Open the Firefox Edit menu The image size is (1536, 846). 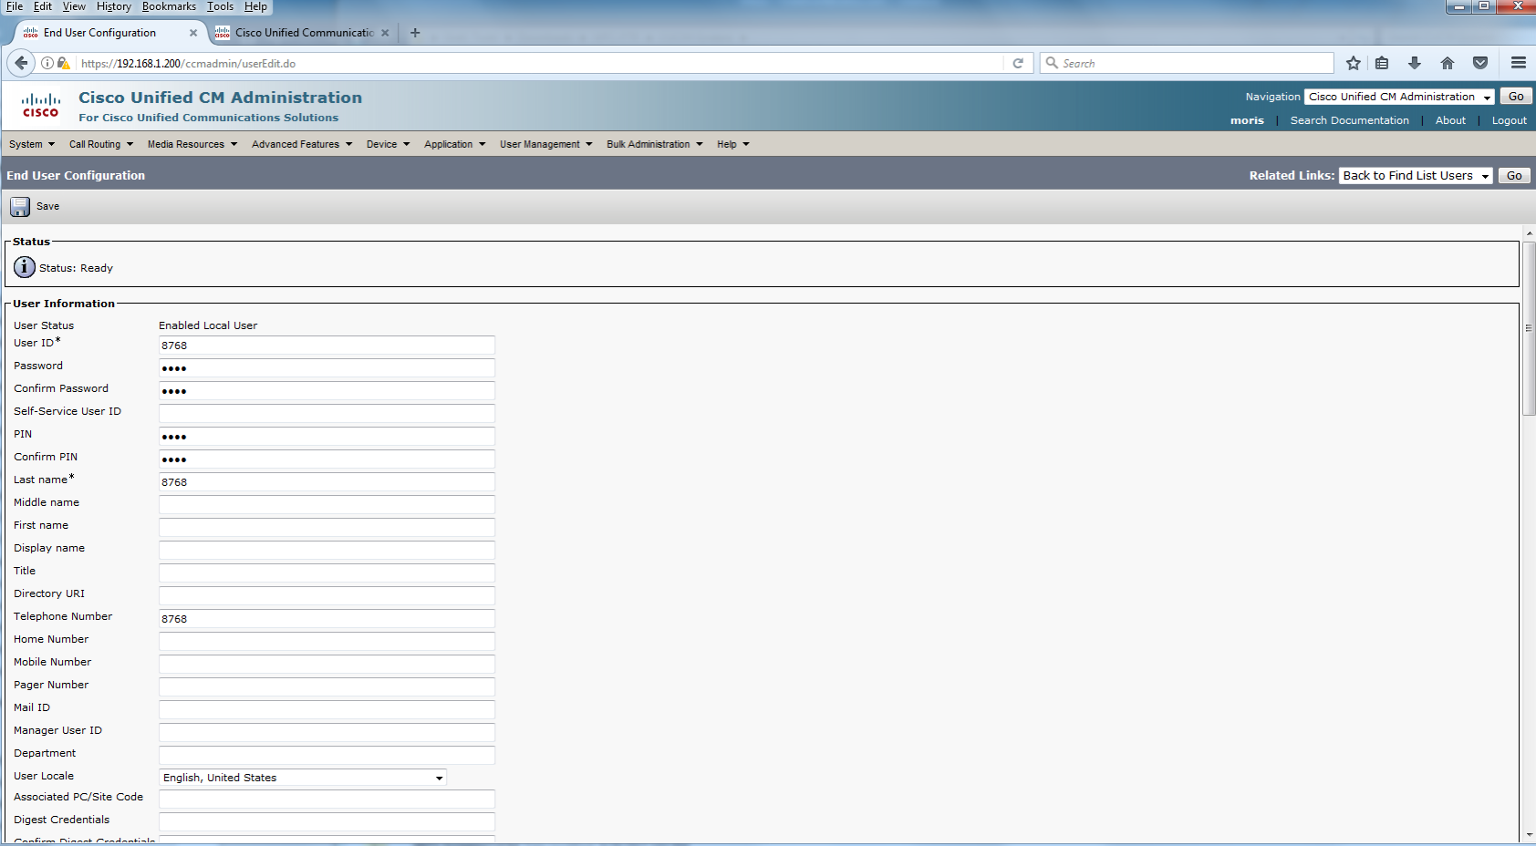coord(43,6)
